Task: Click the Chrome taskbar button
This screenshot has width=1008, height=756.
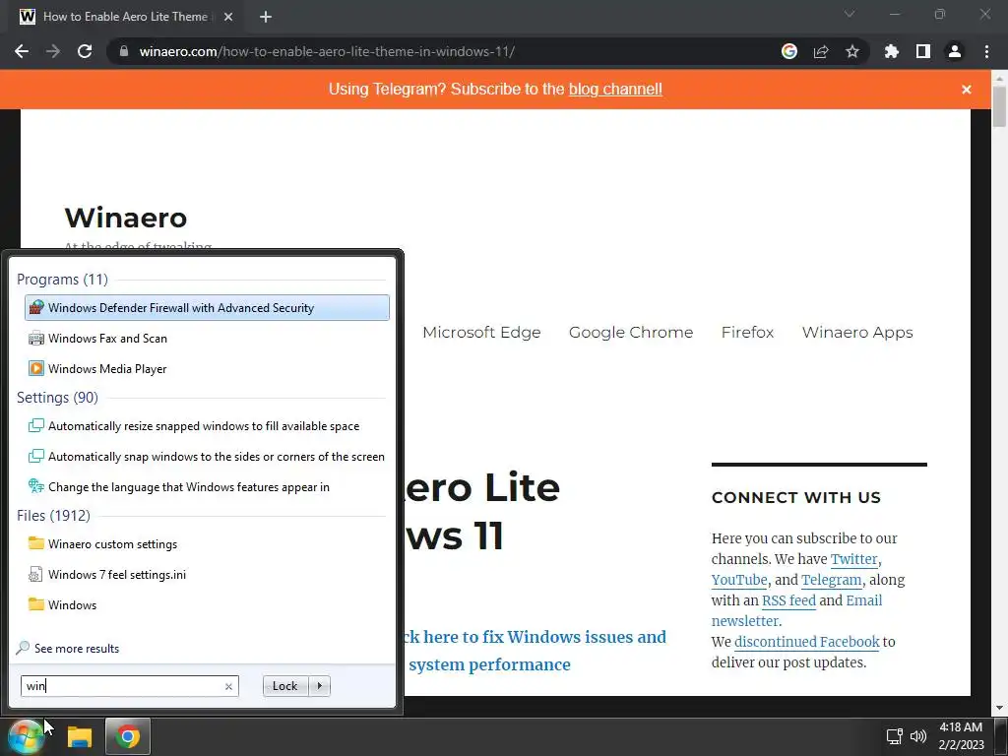Action: click(128, 736)
